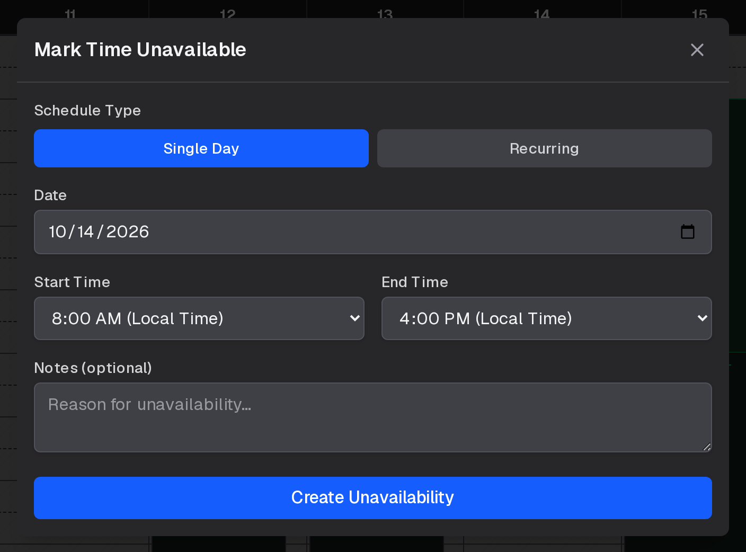This screenshot has height=552, width=746.
Task: Select day 13 in background calendar header
Action: pos(385,14)
